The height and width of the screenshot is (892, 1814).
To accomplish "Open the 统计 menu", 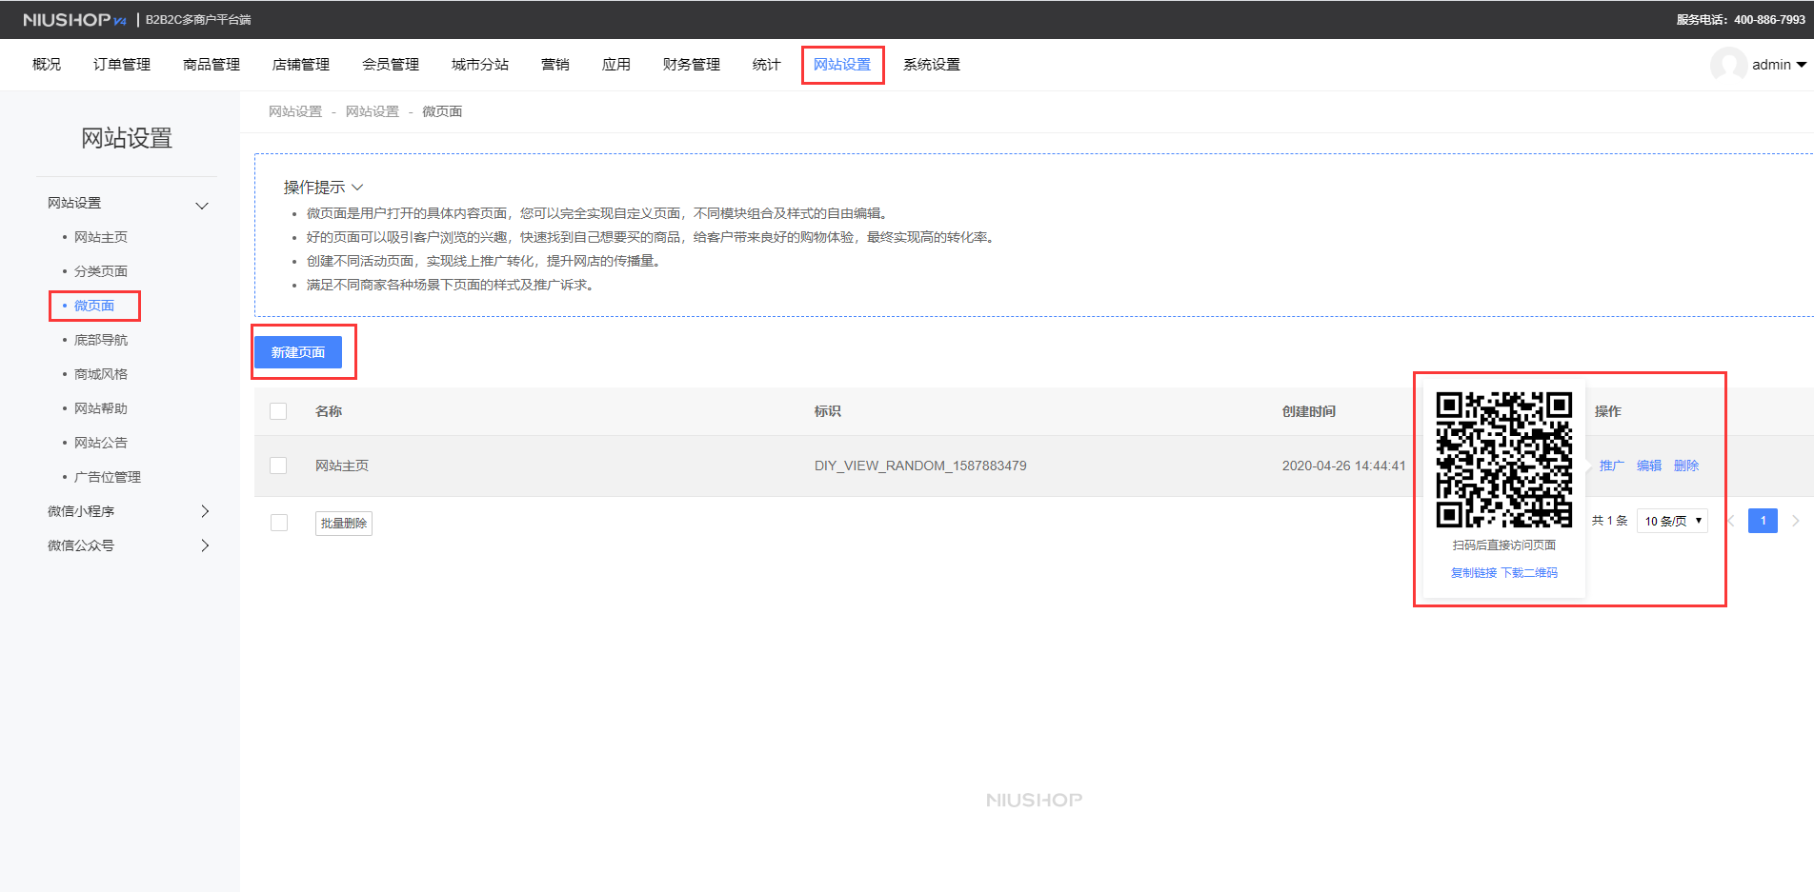I will 767,65.
